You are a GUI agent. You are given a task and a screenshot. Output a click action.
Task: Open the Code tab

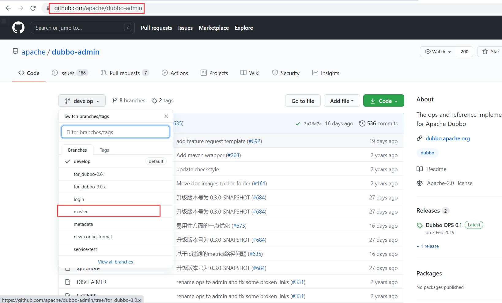(29, 73)
